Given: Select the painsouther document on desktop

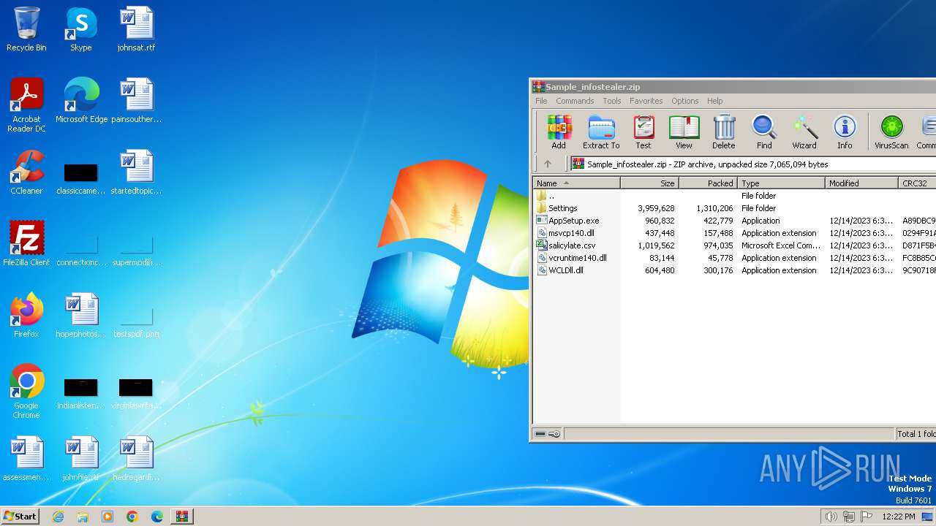Looking at the screenshot, I should 136,101.
